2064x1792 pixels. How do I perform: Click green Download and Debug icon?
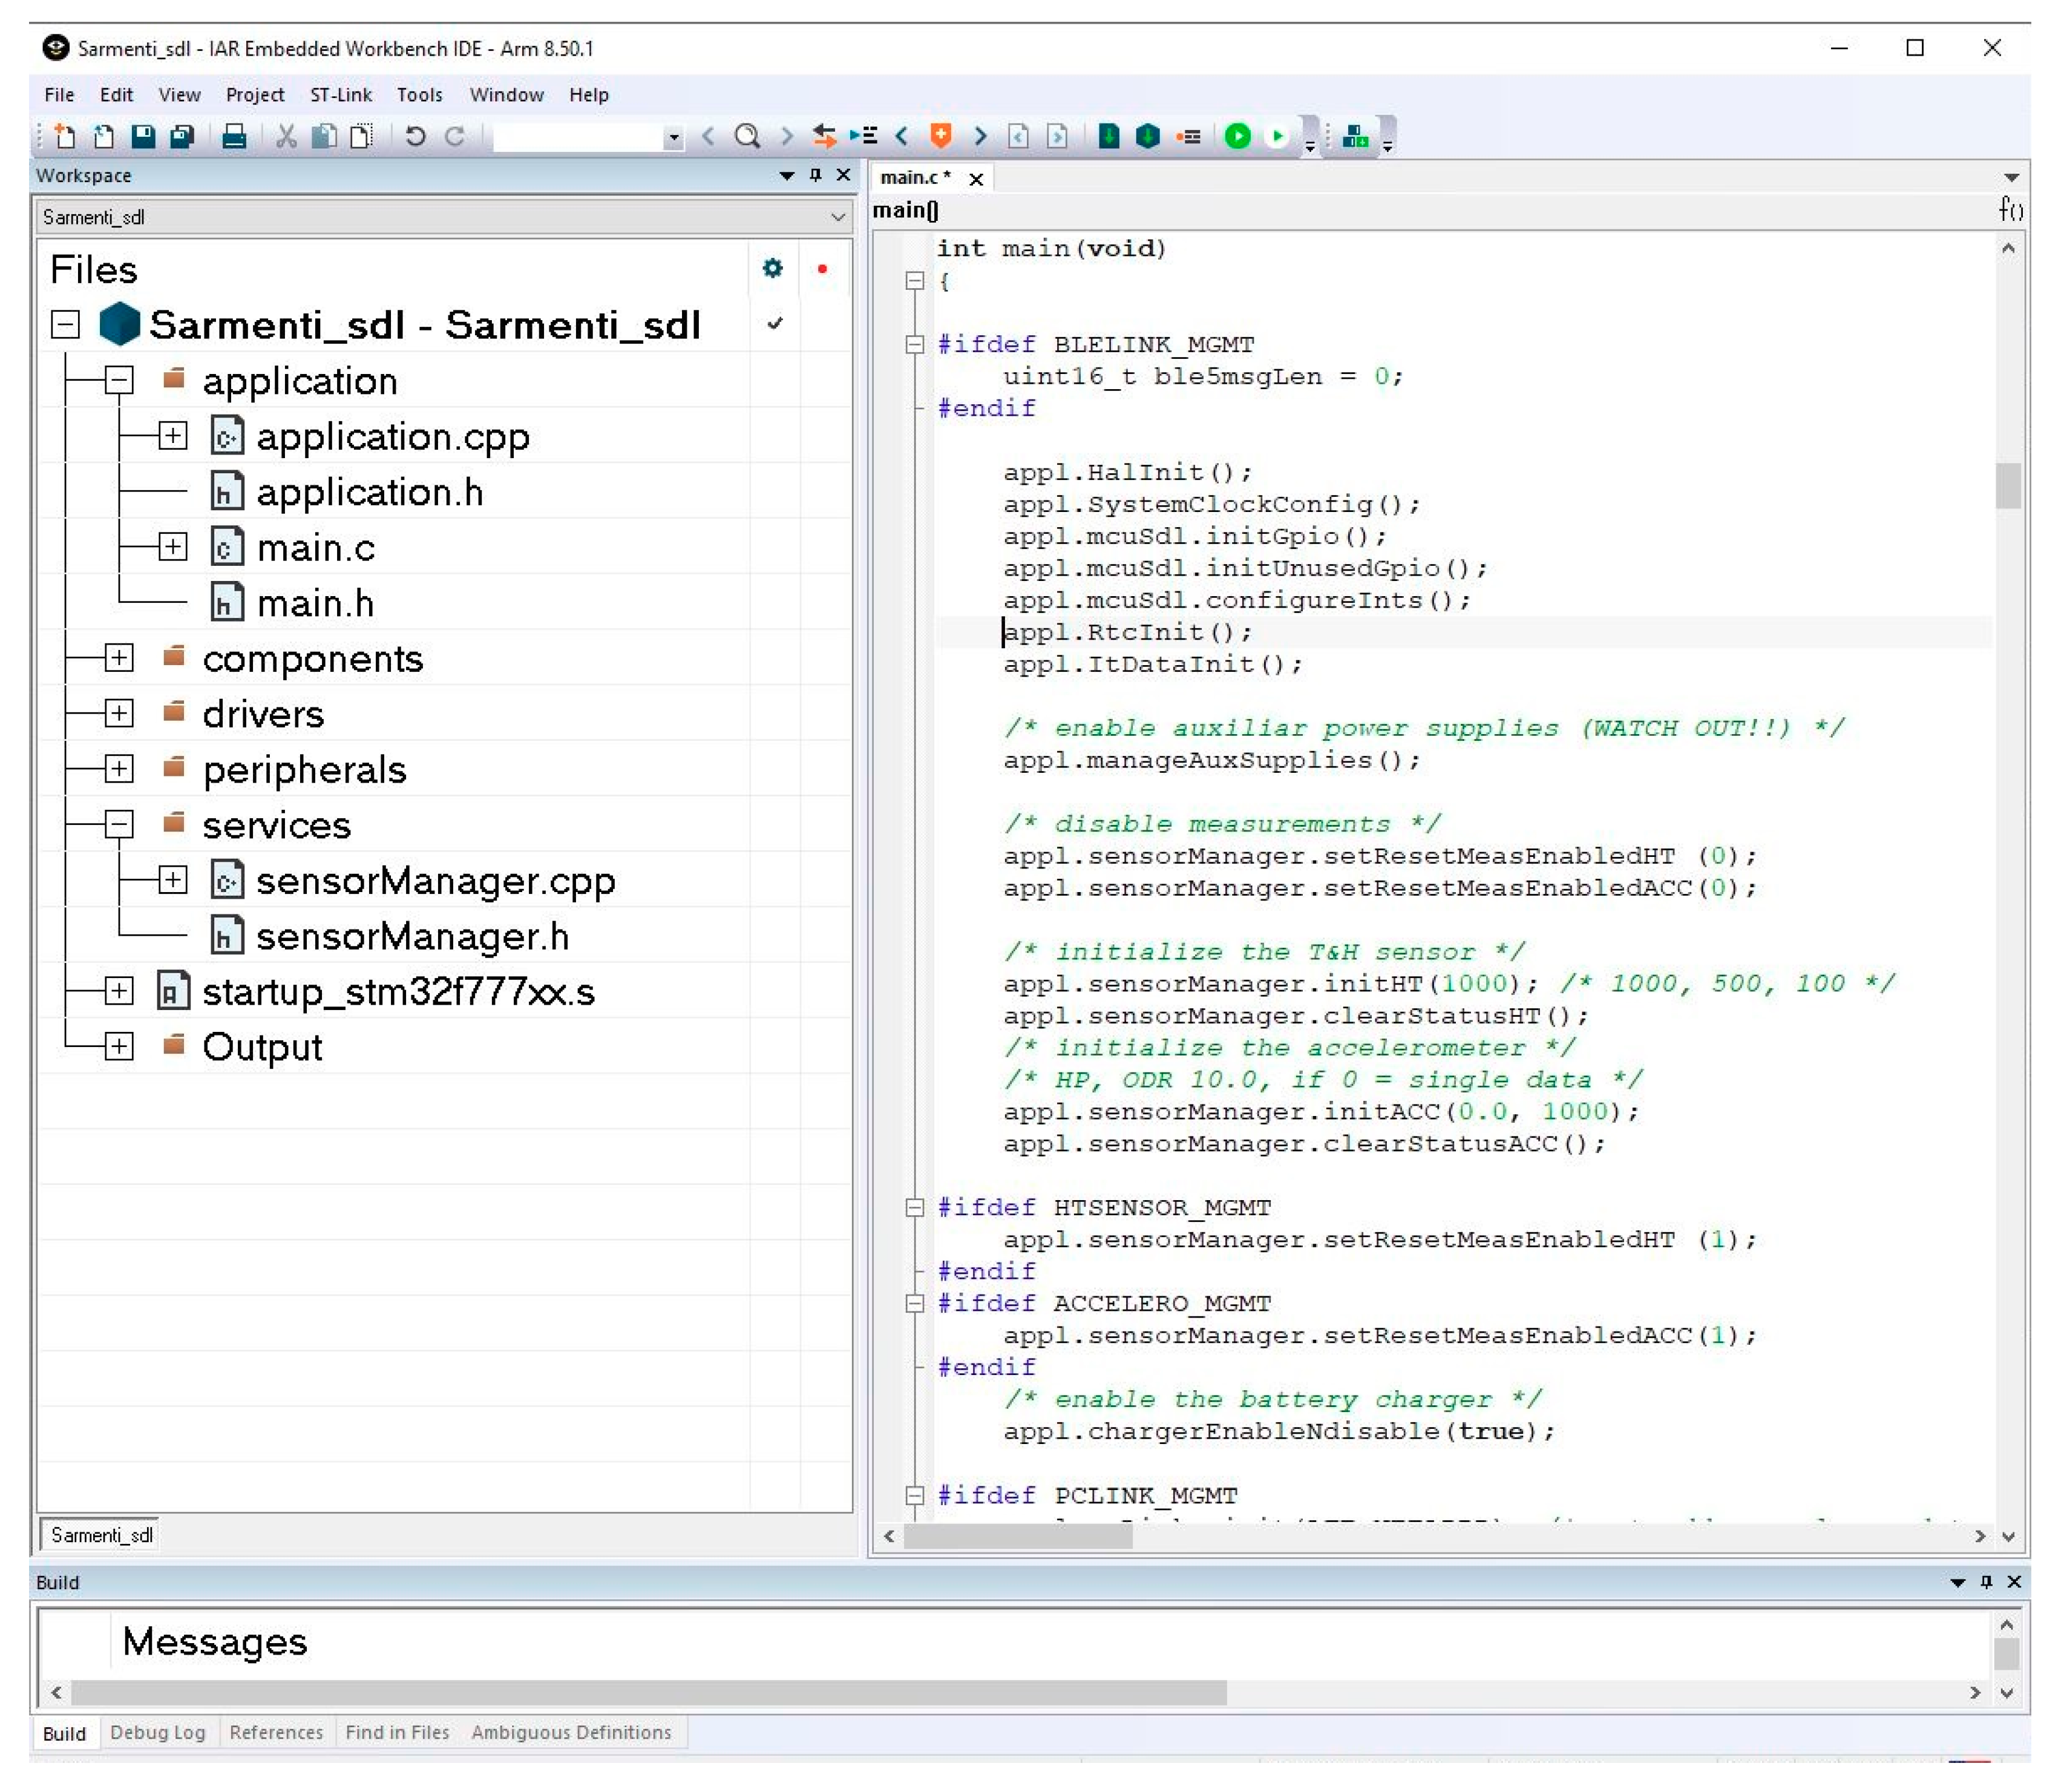(x=1237, y=136)
